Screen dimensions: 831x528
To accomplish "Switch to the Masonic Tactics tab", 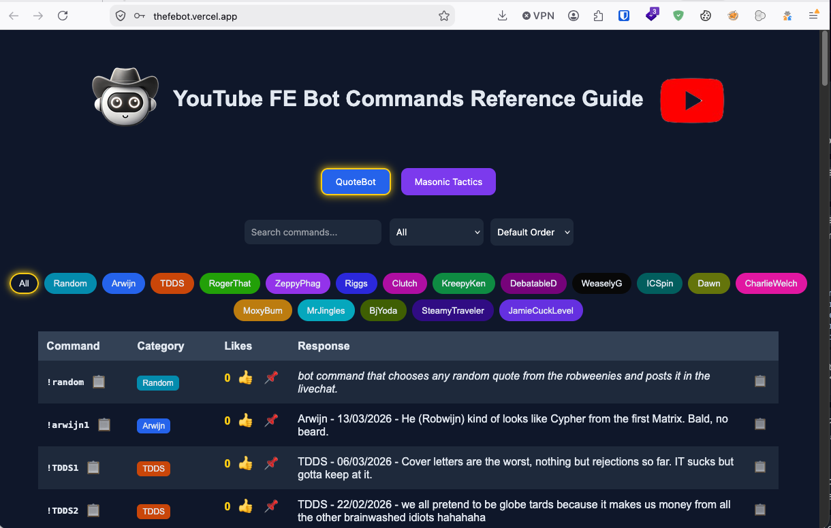I will tap(448, 182).
